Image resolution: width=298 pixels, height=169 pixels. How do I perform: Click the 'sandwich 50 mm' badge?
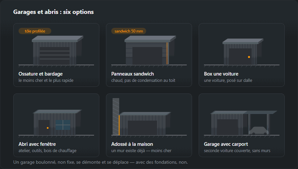(129, 31)
